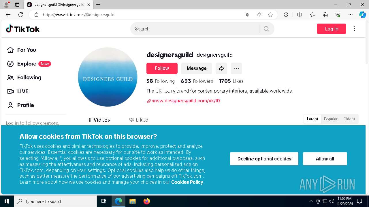This screenshot has height=207, width=369.
Task: Open the notification center icon
Action: click(359, 201)
